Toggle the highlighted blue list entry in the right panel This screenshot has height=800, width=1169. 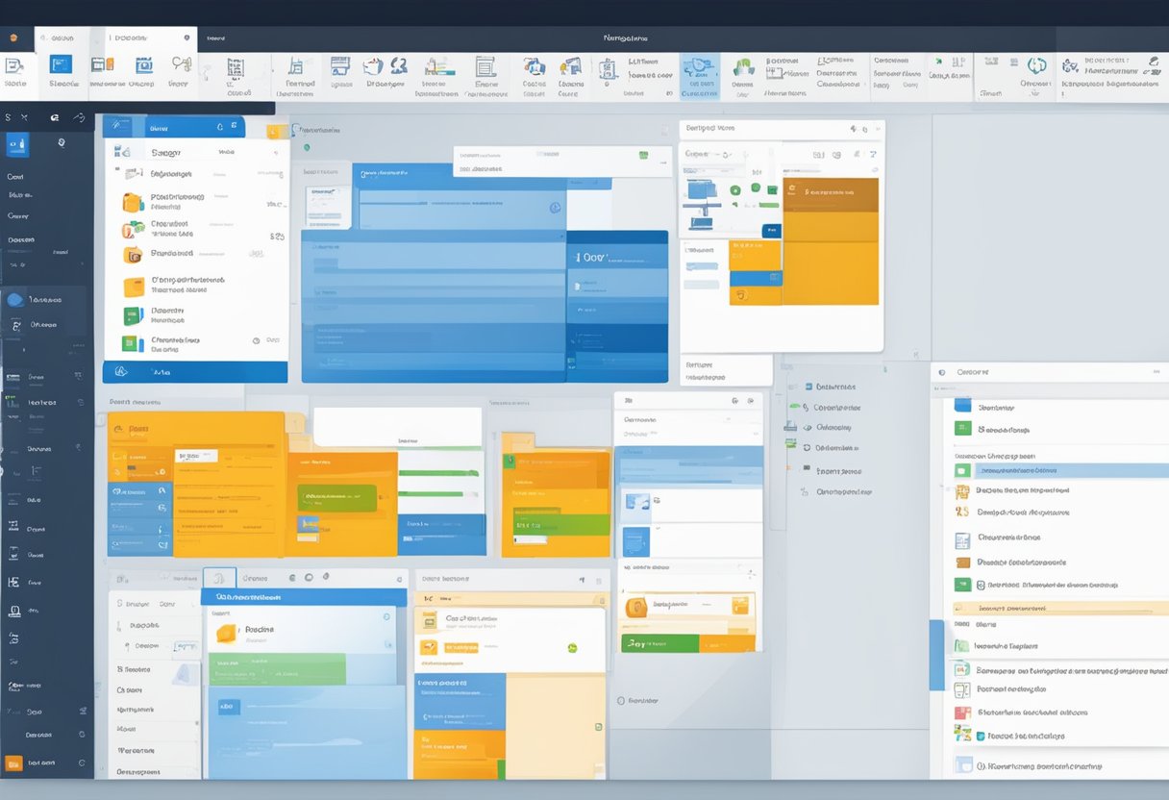[x=1057, y=470]
